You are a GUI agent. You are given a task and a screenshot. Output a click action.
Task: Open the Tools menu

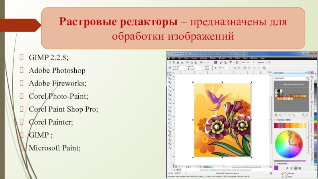point(245,58)
